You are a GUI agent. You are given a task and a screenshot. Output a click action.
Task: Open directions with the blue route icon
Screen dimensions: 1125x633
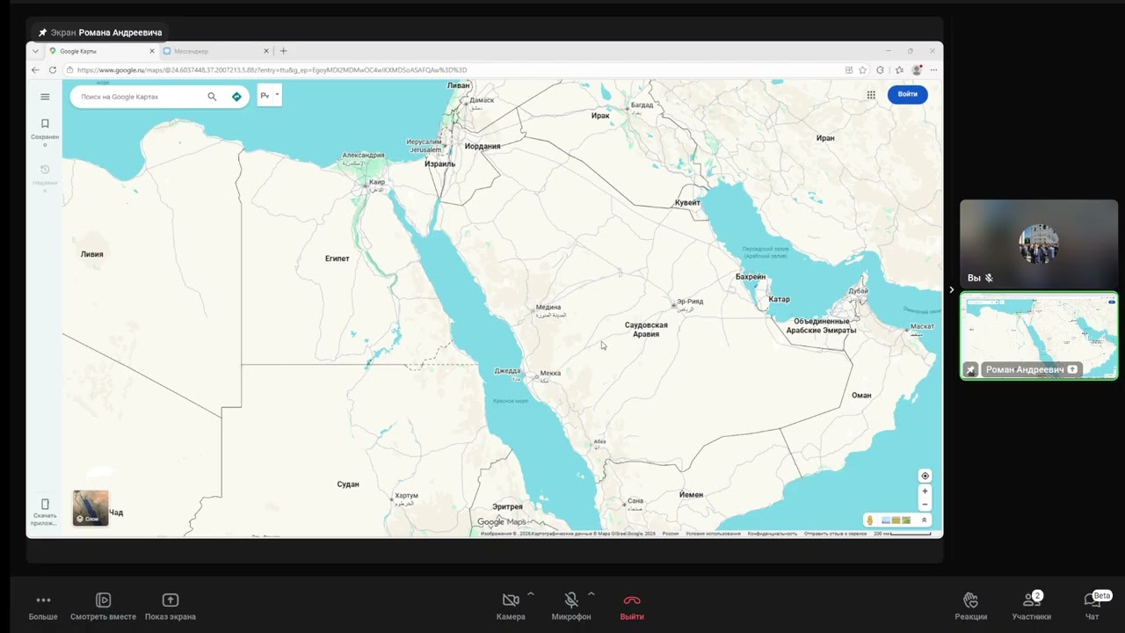click(236, 97)
